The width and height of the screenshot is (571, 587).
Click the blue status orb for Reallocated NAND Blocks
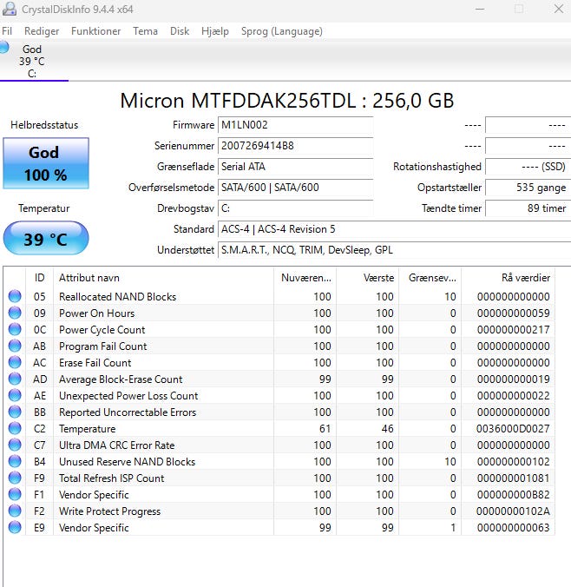[x=15, y=297]
